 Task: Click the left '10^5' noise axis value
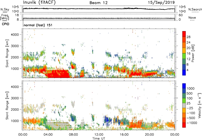15,7
